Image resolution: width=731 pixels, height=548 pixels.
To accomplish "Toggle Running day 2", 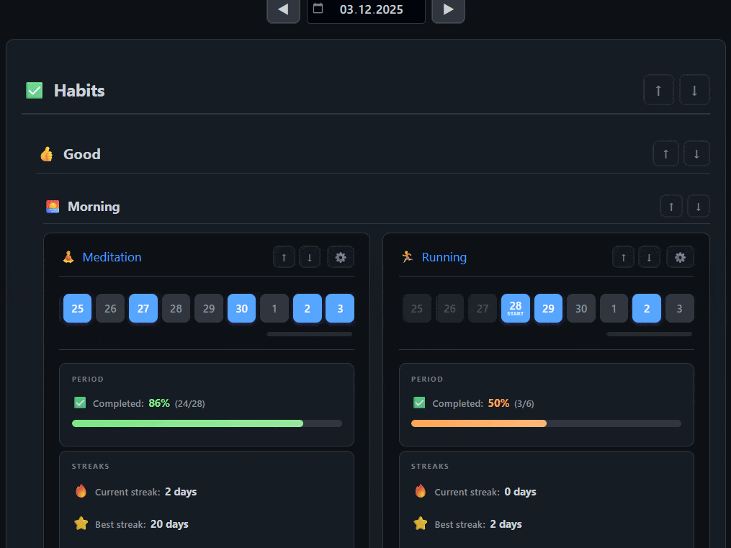I will coord(647,308).
